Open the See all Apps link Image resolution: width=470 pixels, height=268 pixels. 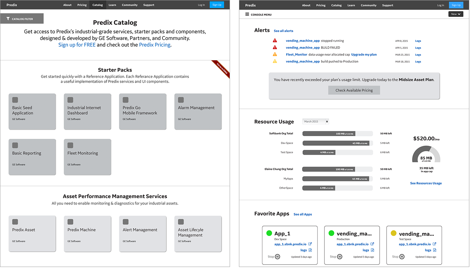[x=303, y=214]
